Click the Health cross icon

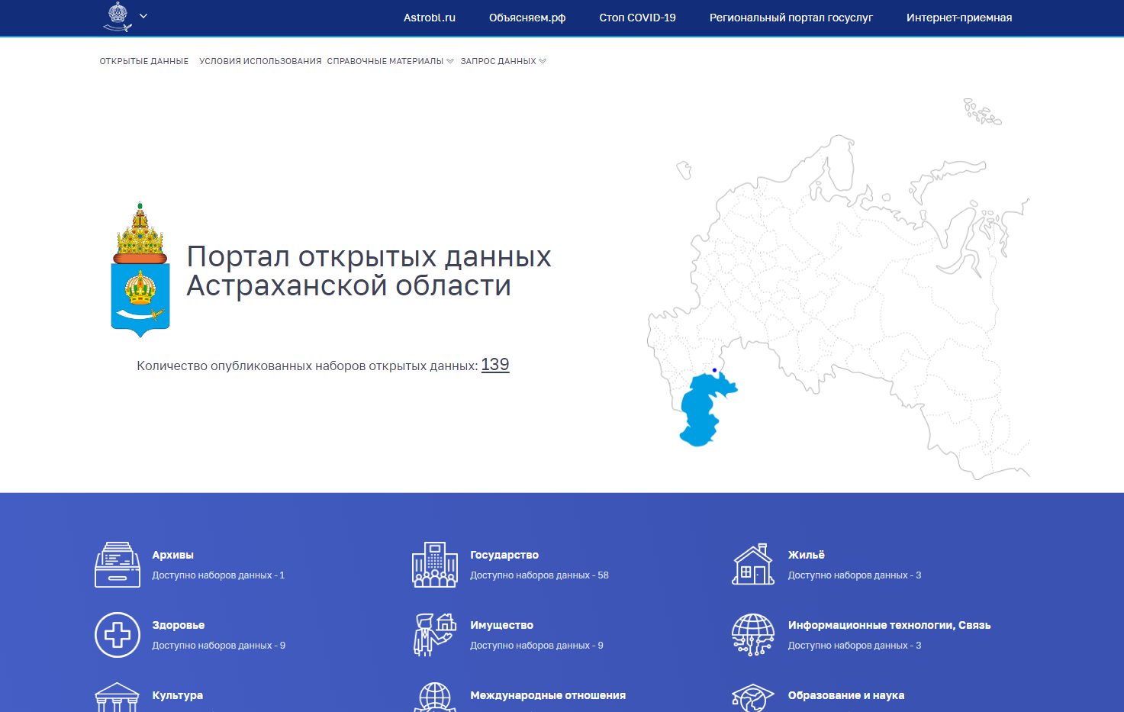tap(118, 635)
